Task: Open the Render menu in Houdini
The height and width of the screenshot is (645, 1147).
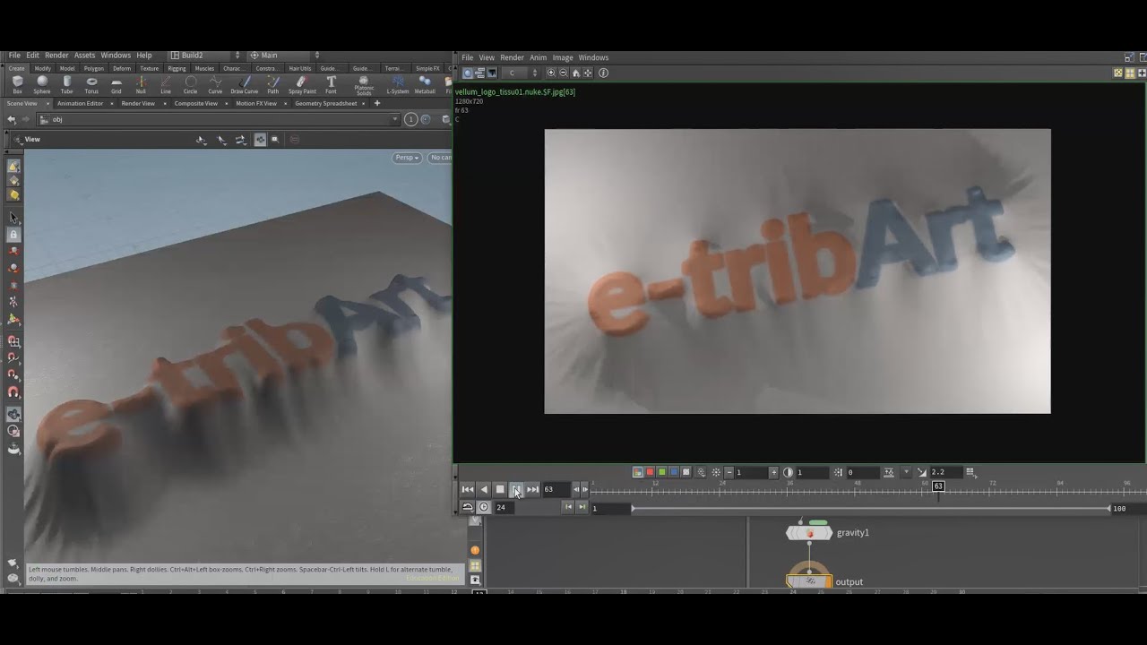Action: 56,56
